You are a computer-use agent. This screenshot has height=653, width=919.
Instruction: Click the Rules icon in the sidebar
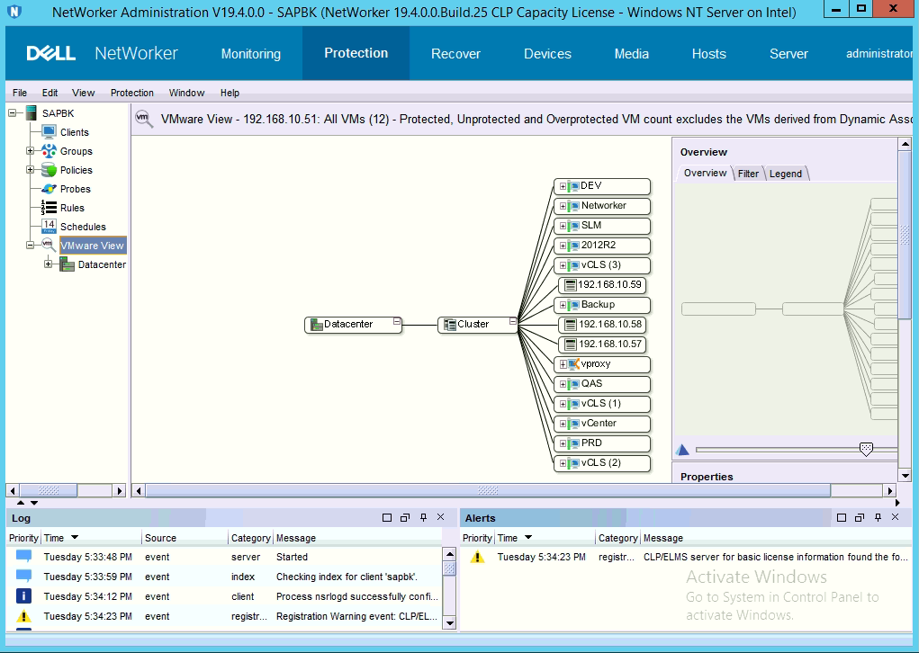click(x=49, y=208)
